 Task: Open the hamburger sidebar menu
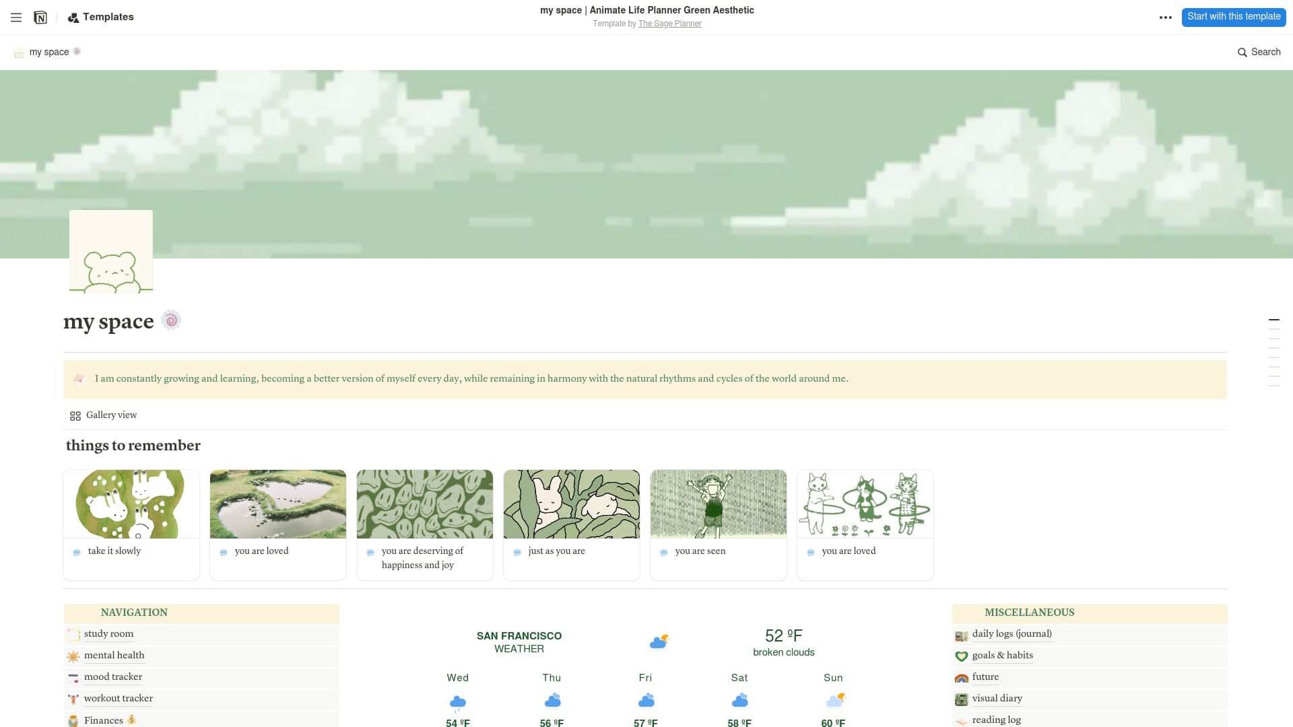click(16, 18)
